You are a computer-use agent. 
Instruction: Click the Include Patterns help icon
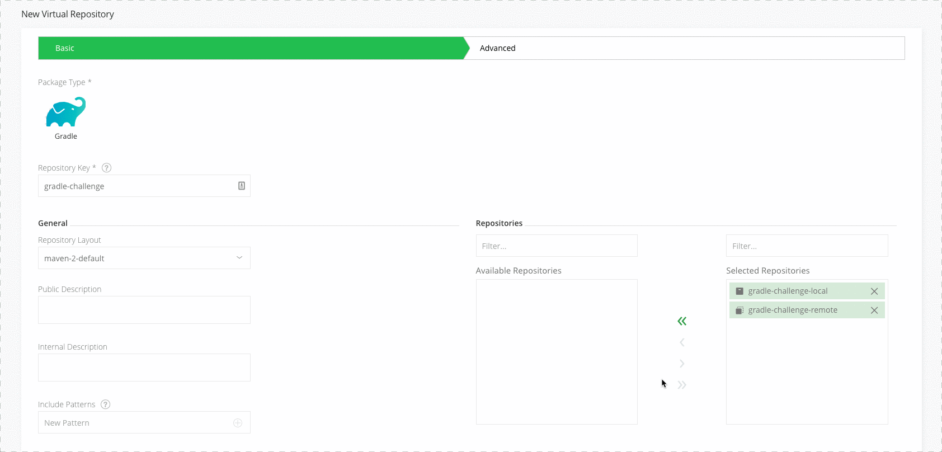[x=105, y=404]
